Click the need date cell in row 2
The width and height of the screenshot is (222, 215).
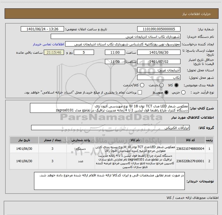(24, 161)
